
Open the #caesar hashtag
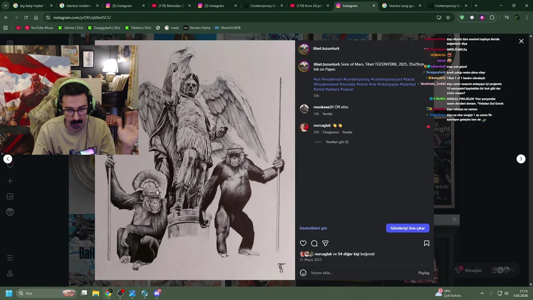pos(346,89)
